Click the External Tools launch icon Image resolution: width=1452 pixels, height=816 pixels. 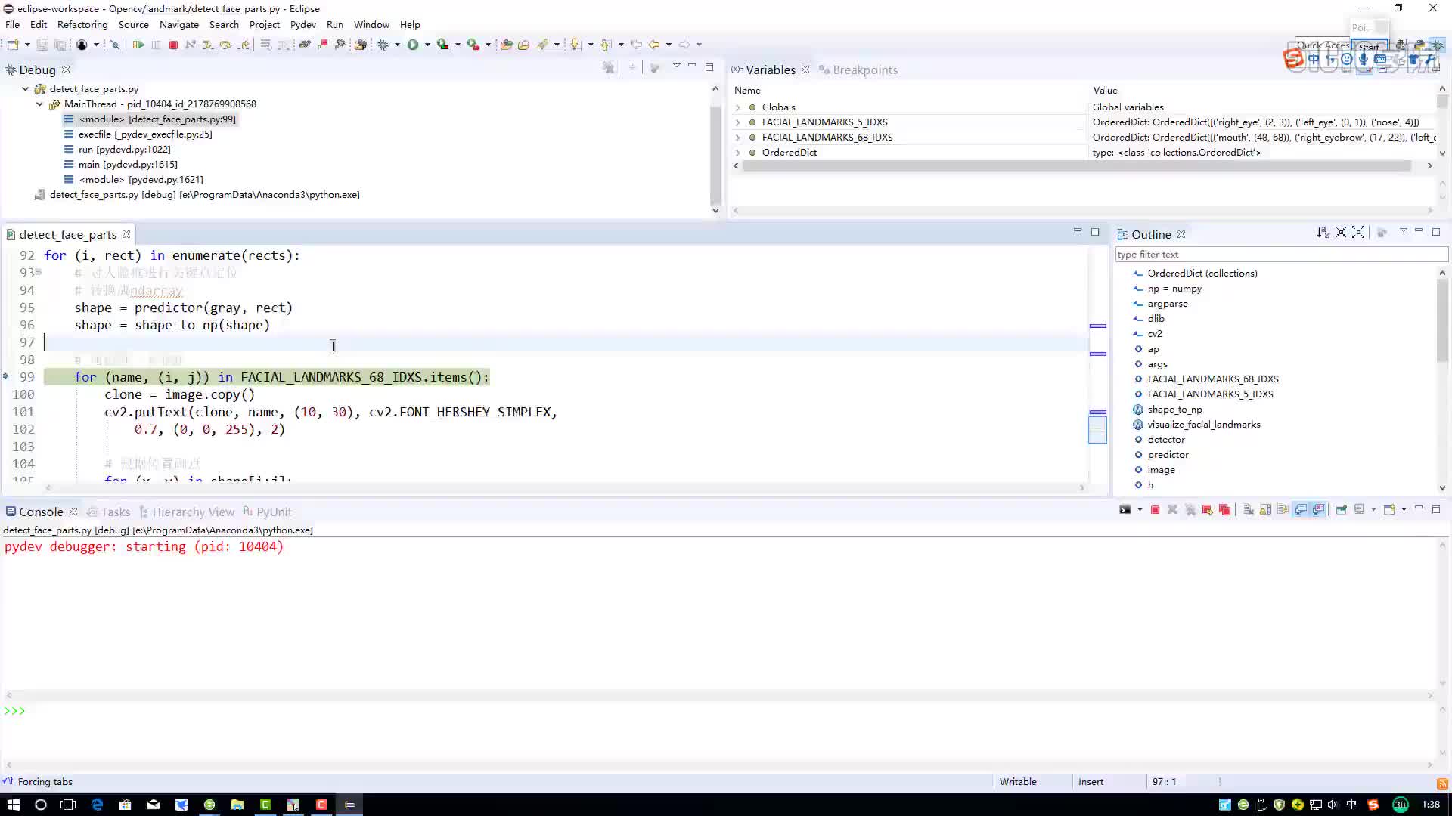[x=473, y=45]
